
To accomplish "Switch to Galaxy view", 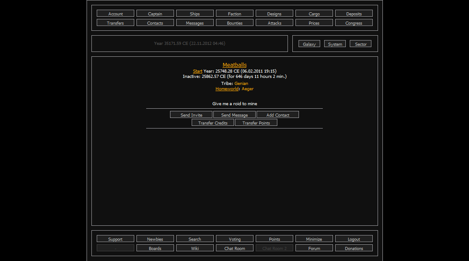I will tap(309, 44).
